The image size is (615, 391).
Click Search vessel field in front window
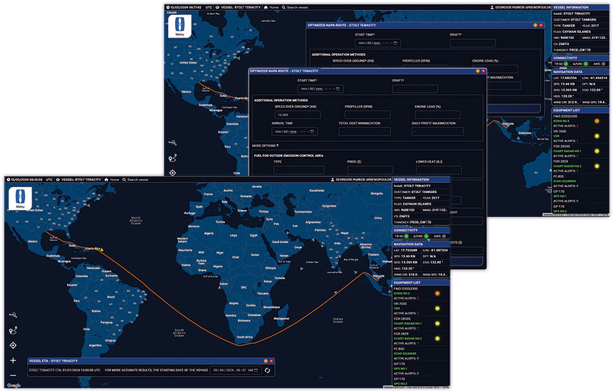click(138, 179)
